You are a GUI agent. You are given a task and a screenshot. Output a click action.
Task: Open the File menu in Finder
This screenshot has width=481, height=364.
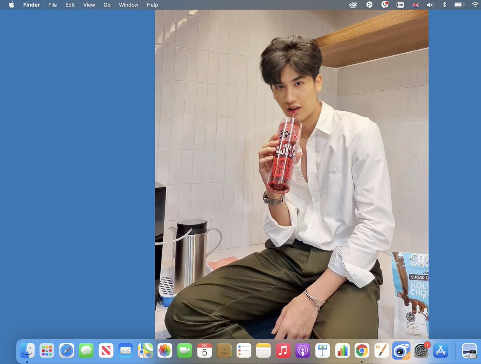[52, 5]
